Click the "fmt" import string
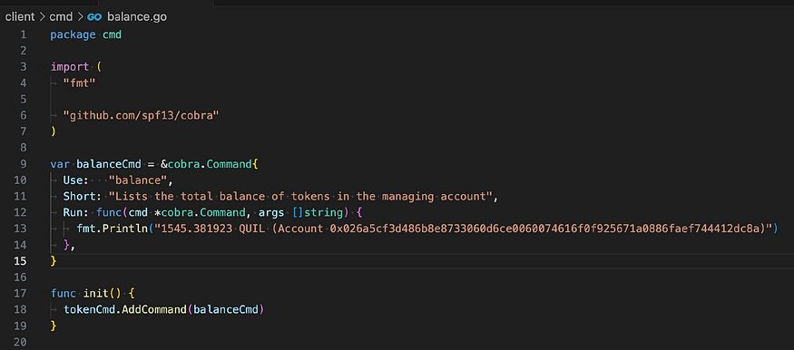794x350 pixels. click(79, 83)
